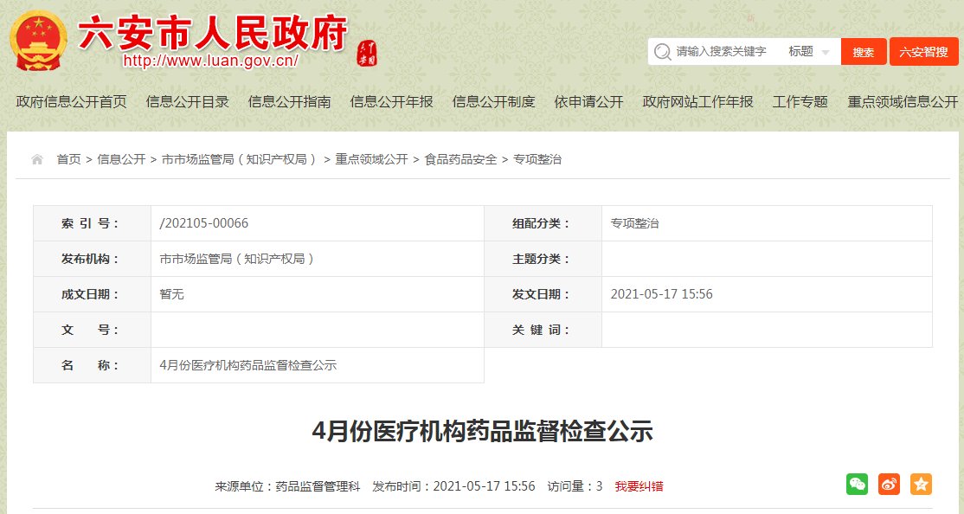Image resolution: width=964 pixels, height=514 pixels.
Task: Open the 标题 search type dropdown
Action: [809, 52]
